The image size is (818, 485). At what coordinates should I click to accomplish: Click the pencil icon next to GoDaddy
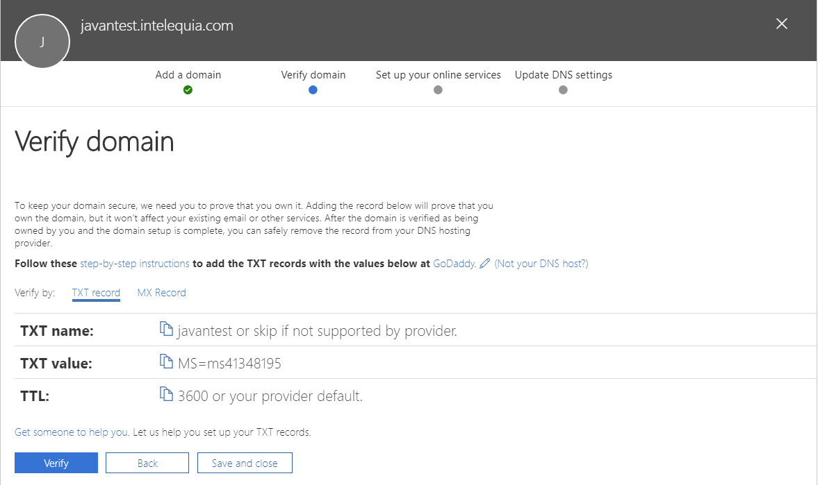point(486,263)
